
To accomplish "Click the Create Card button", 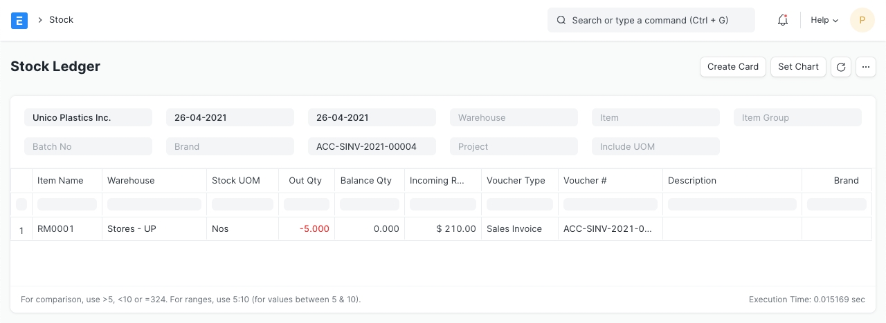I will pos(733,67).
